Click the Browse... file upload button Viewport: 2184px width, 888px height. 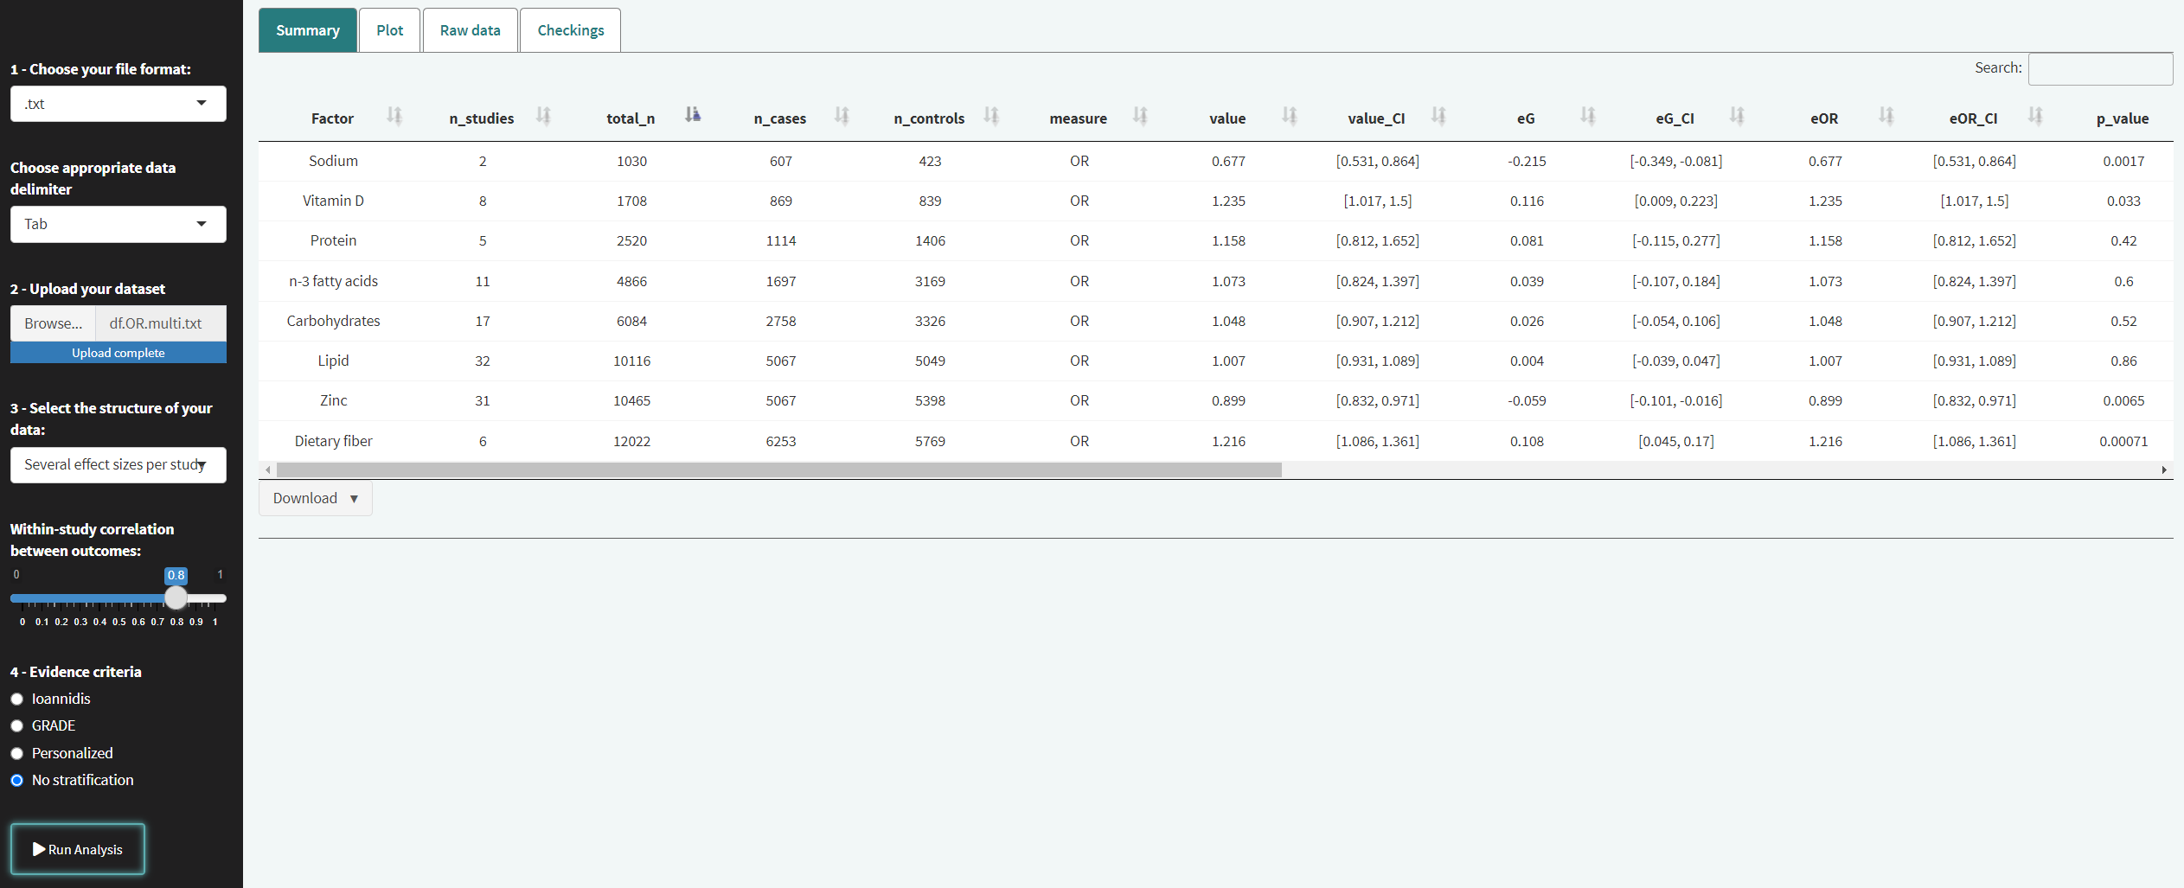point(53,323)
